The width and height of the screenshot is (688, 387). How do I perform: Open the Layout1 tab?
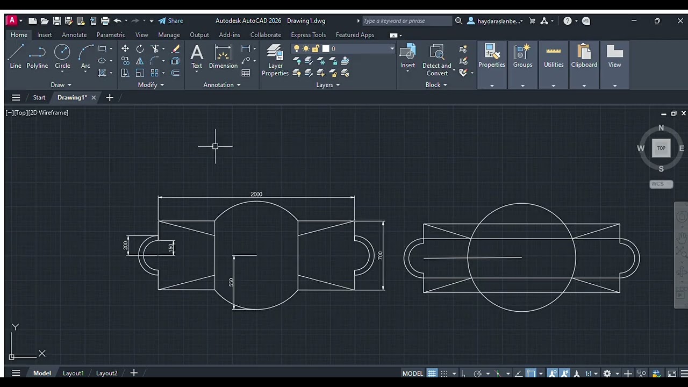pyautogui.click(x=73, y=373)
